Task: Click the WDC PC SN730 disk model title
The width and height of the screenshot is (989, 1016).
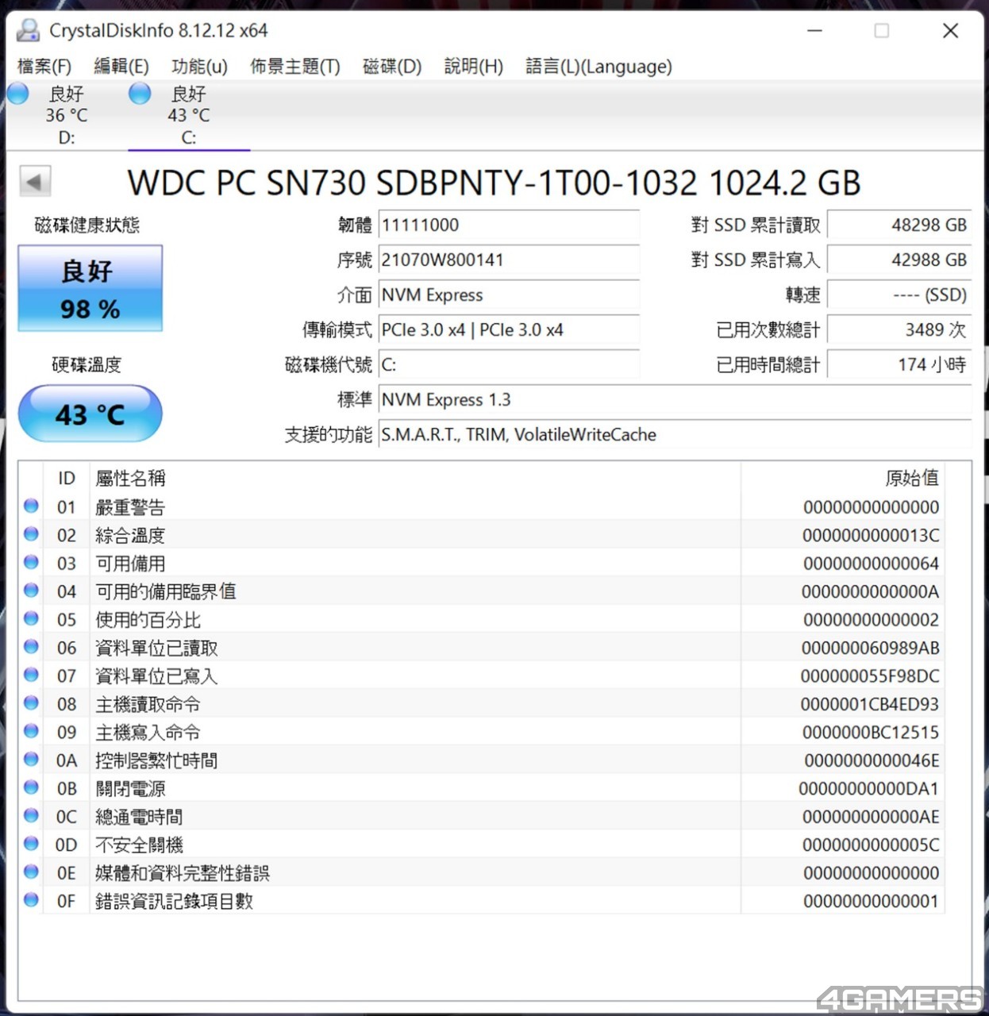Action: (x=494, y=183)
